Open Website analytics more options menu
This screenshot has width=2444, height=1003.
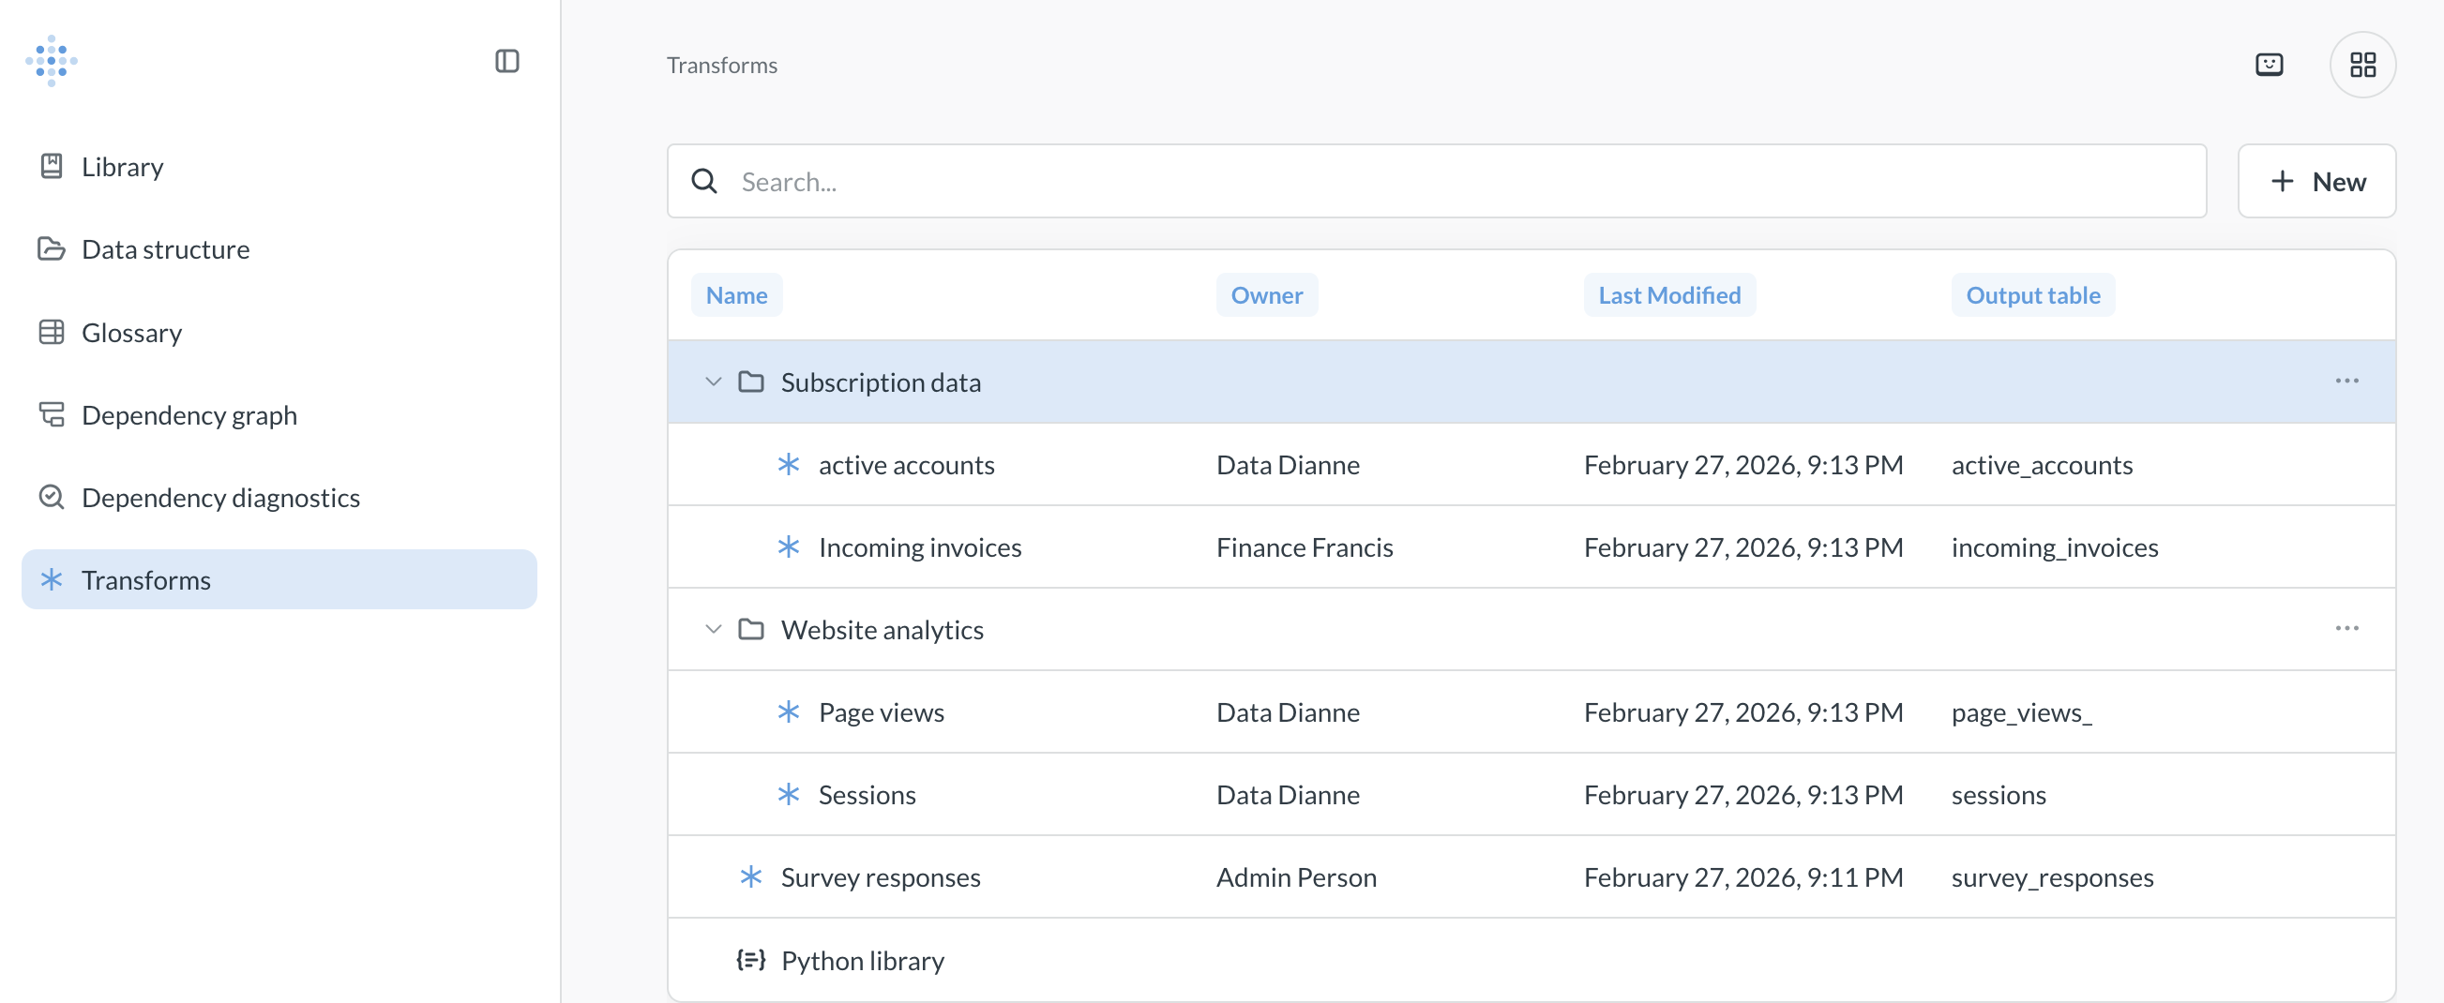click(x=2346, y=629)
